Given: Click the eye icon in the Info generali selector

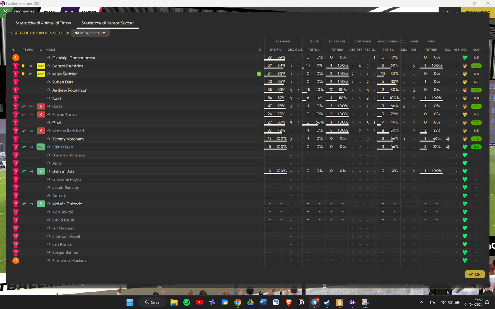Looking at the screenshot, I should click(x=77, y=33).
